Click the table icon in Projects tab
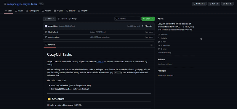The width and height of the screenshot is (237, 109). [55, 11]
